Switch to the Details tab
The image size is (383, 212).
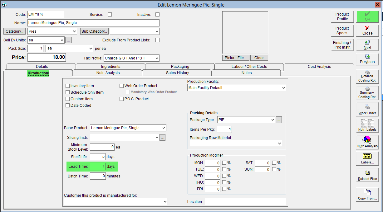click(42, 66)
